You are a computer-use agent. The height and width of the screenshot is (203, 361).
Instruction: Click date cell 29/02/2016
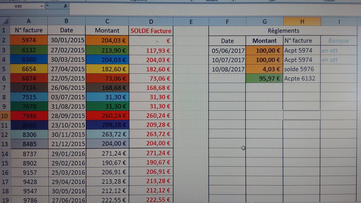(67, 163)
